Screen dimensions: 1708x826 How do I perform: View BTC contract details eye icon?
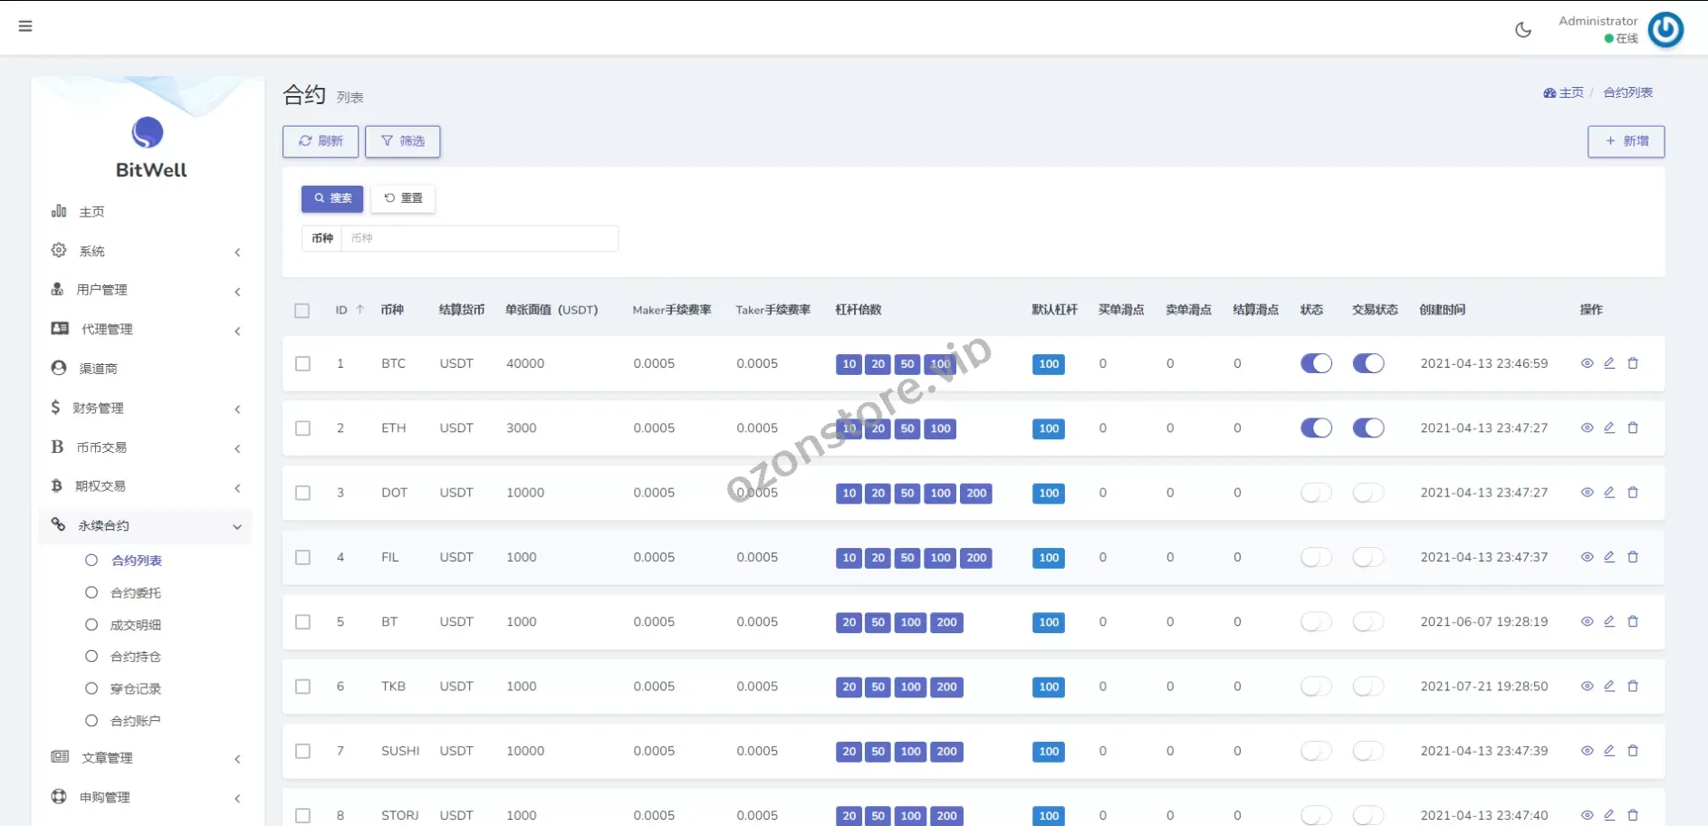1587,363
